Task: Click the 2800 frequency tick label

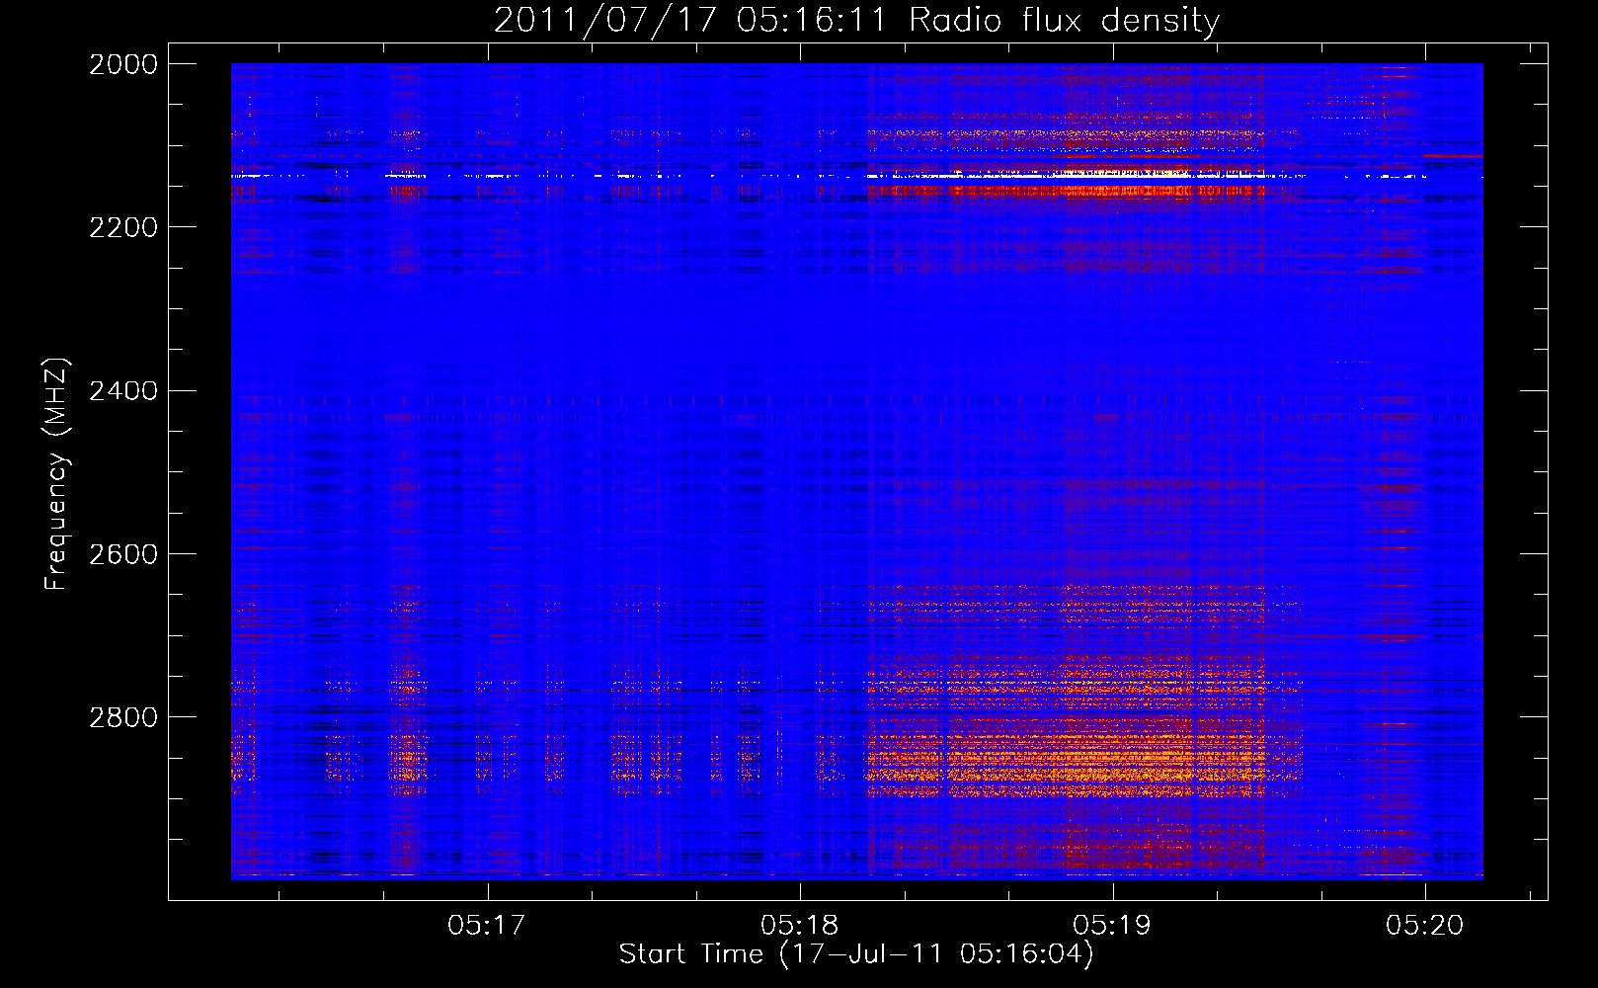Action: click(123, 717)
